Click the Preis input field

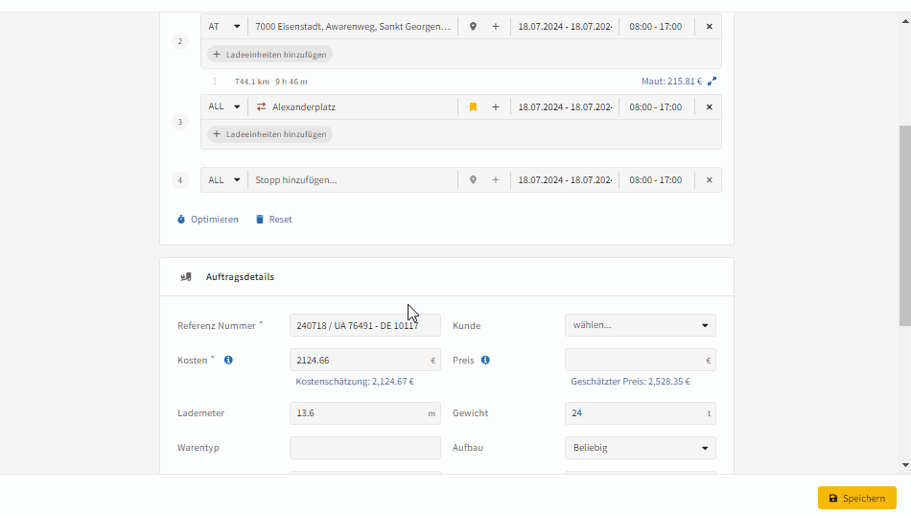(x=641, y=361)
